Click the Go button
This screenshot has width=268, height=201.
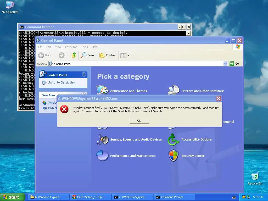234,64
